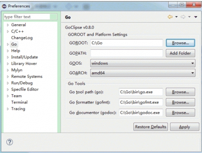202x153 pixels.
Task: Open the back history dropdown arrow
Action: (x=176, y=17)
